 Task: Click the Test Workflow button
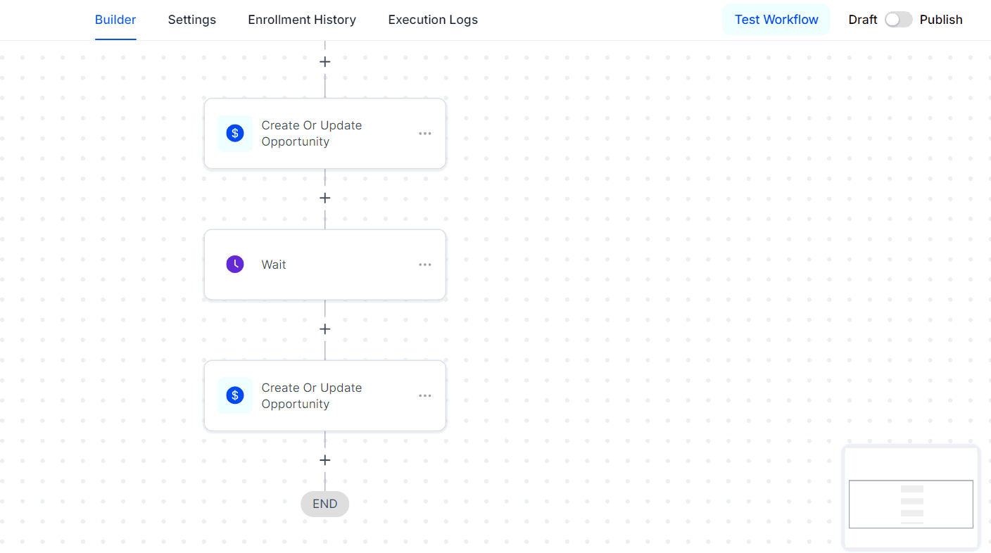[x=776, y=20]
